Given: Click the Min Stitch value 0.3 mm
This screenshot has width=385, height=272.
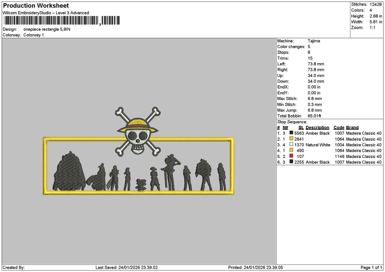Looking at the screenshot, I should (315, 105).
